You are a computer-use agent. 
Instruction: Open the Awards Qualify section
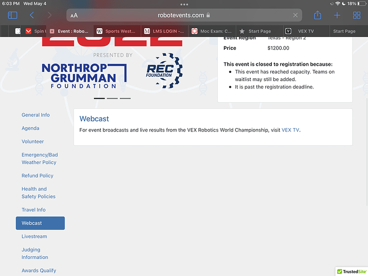[x=39, y=270]
